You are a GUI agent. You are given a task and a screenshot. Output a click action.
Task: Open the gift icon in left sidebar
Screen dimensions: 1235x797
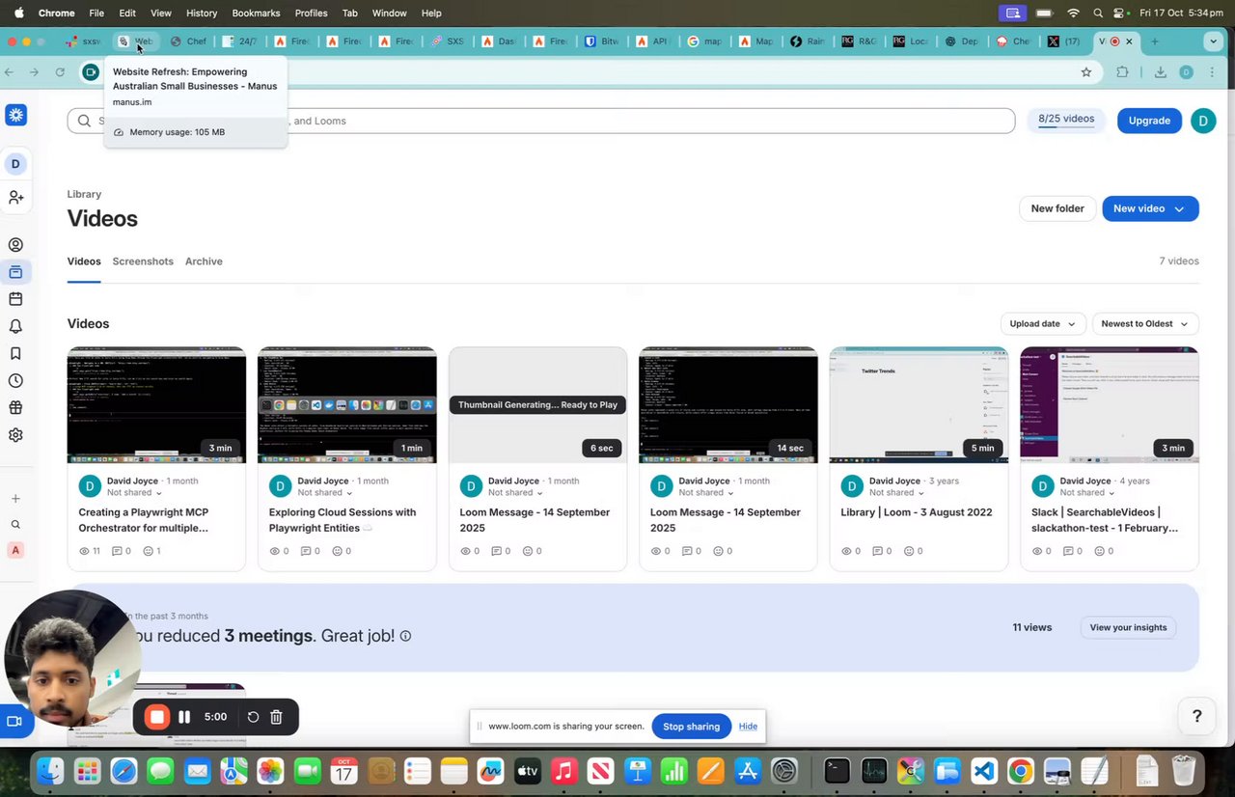pyautogui.click(x=15, y=408)
